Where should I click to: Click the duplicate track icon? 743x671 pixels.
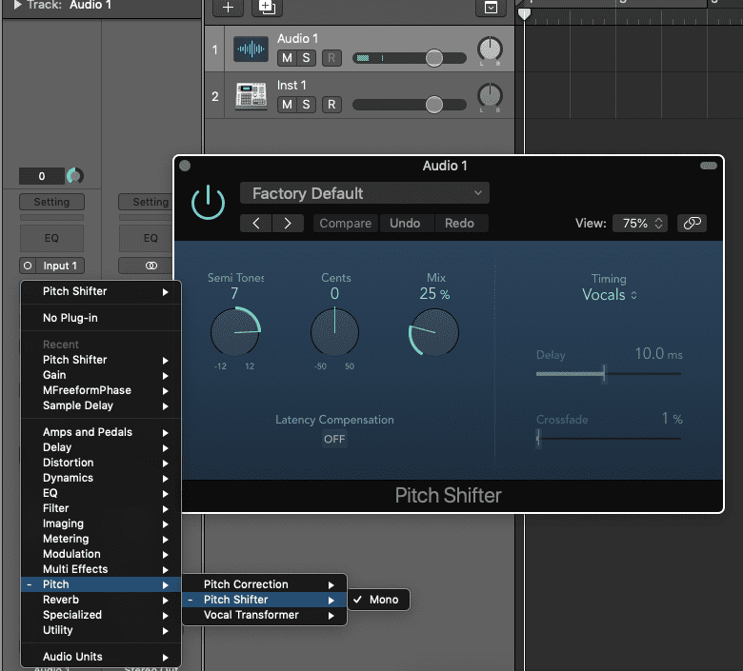click(268, 8)
